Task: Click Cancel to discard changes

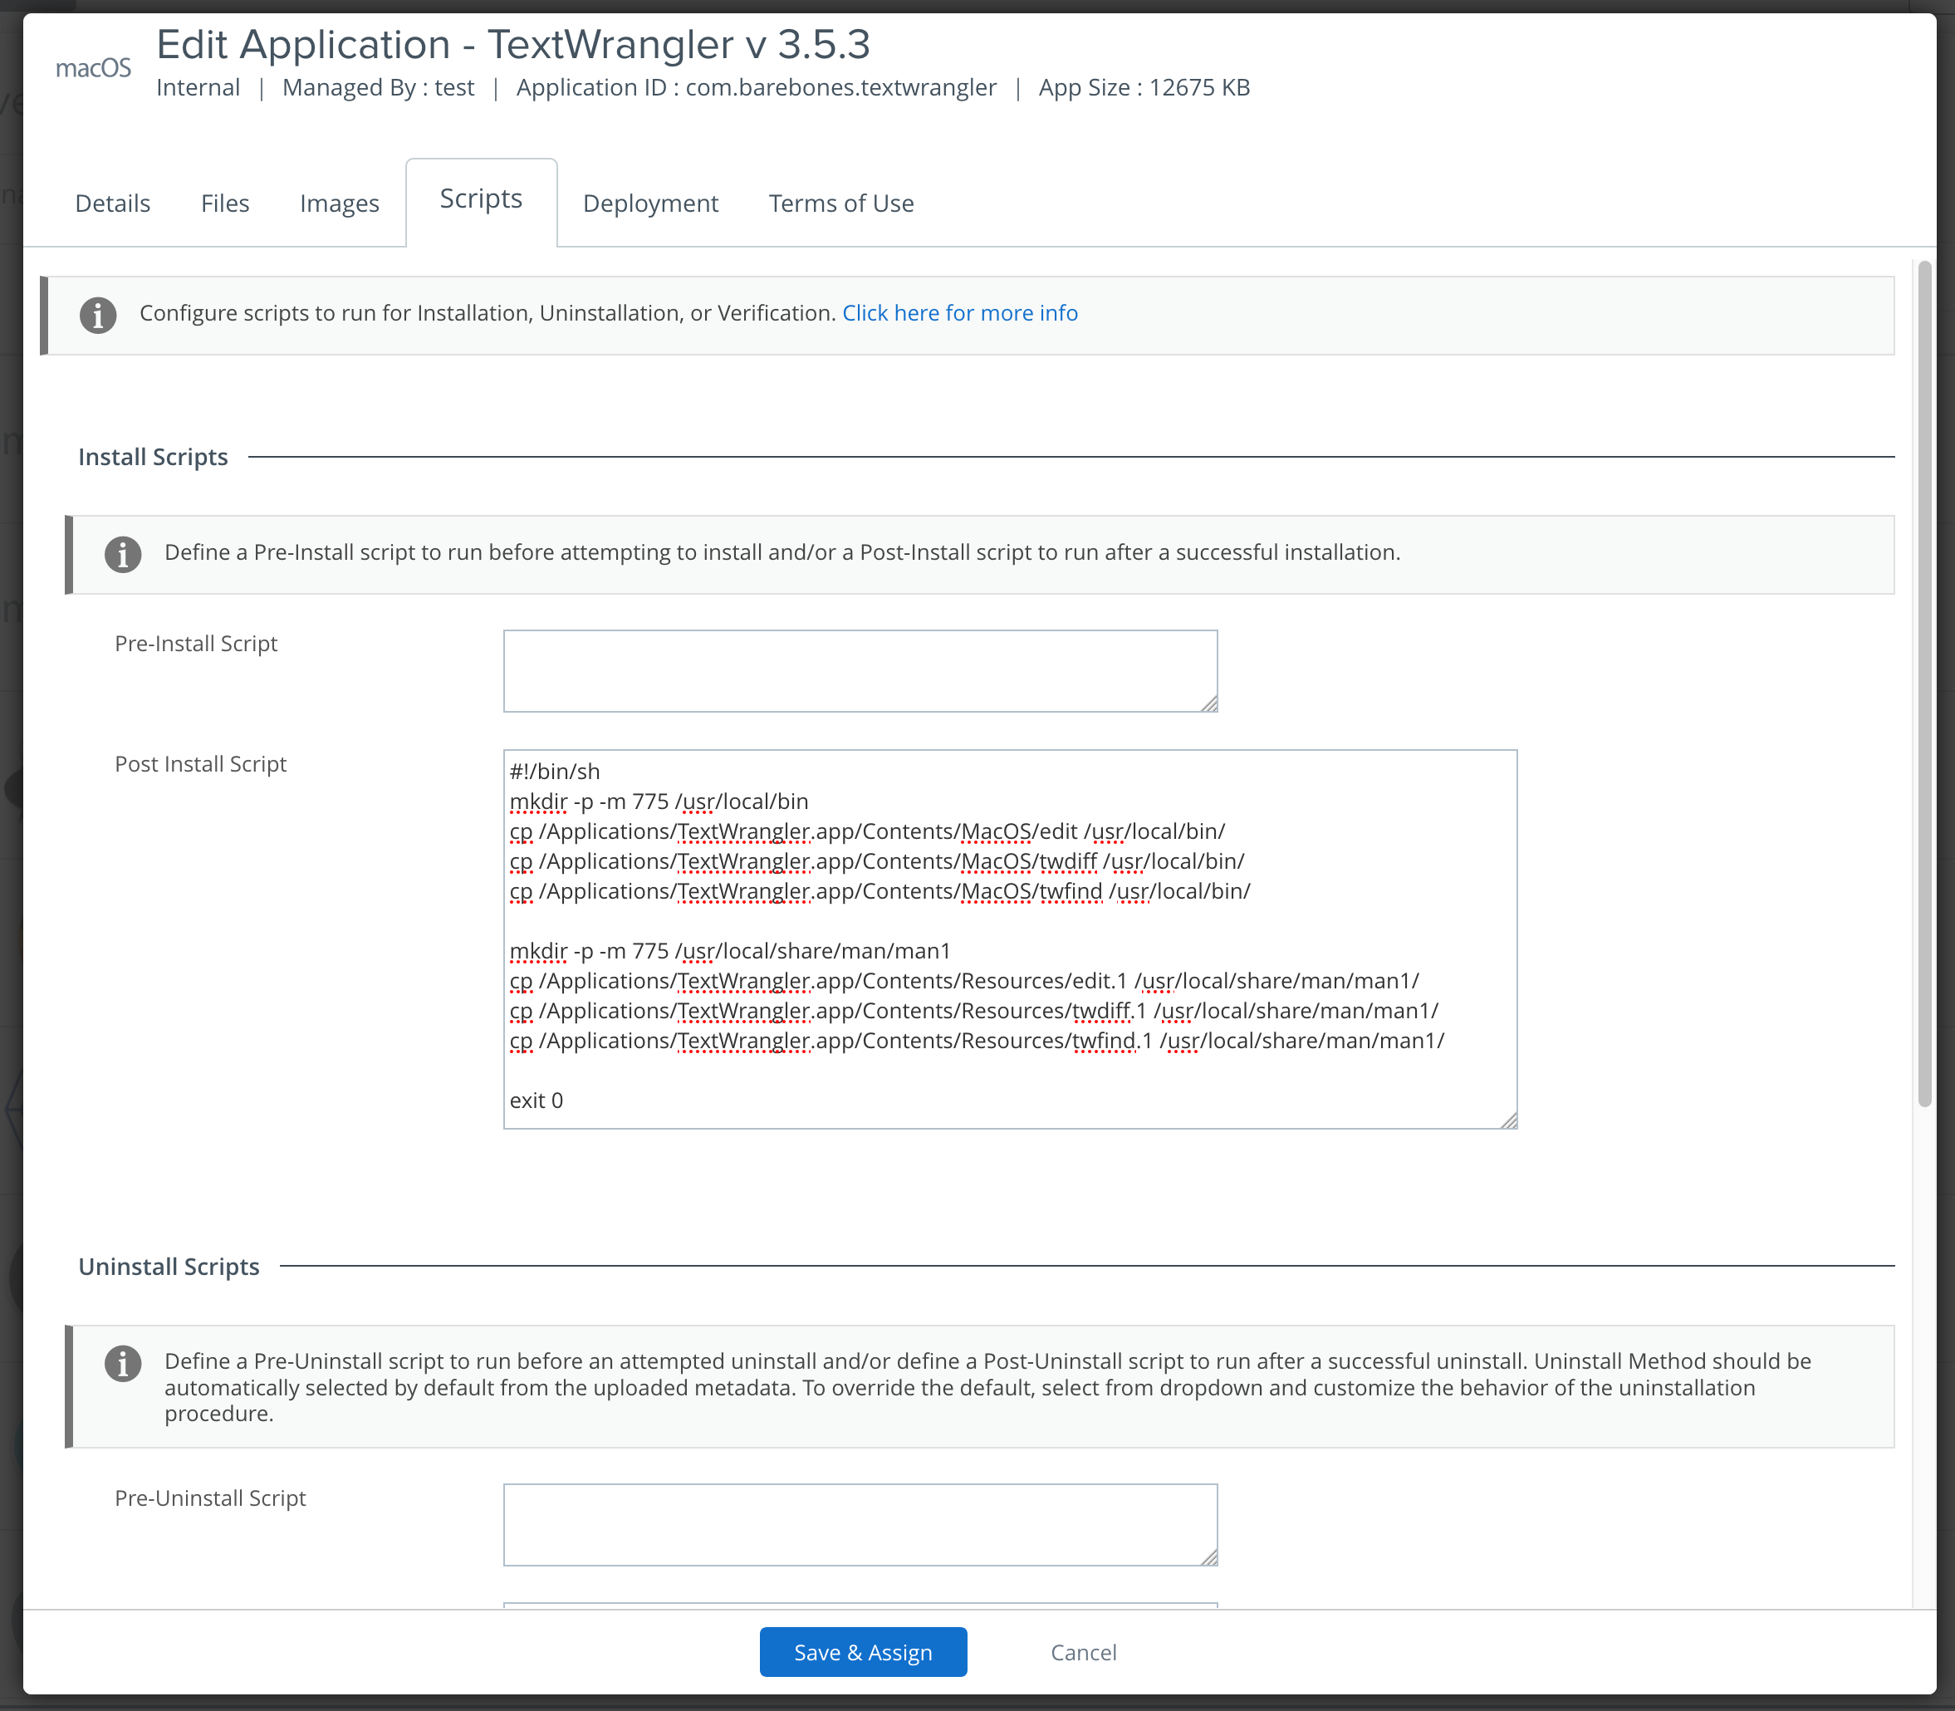Action: point(1082,1653)
